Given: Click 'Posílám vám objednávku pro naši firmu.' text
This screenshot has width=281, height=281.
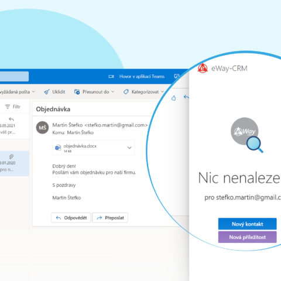Looking at the screenshot, I should click(x=94, y=173).
